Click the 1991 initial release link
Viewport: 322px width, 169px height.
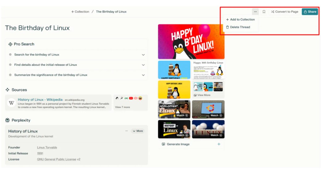40,153
